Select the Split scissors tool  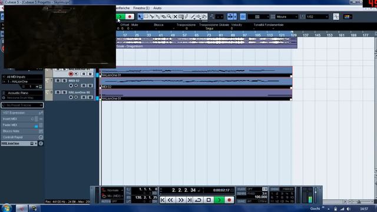152,16
